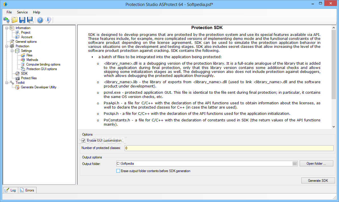
Task: Click the application icon in the title bar
Action: tap(5, 4)
